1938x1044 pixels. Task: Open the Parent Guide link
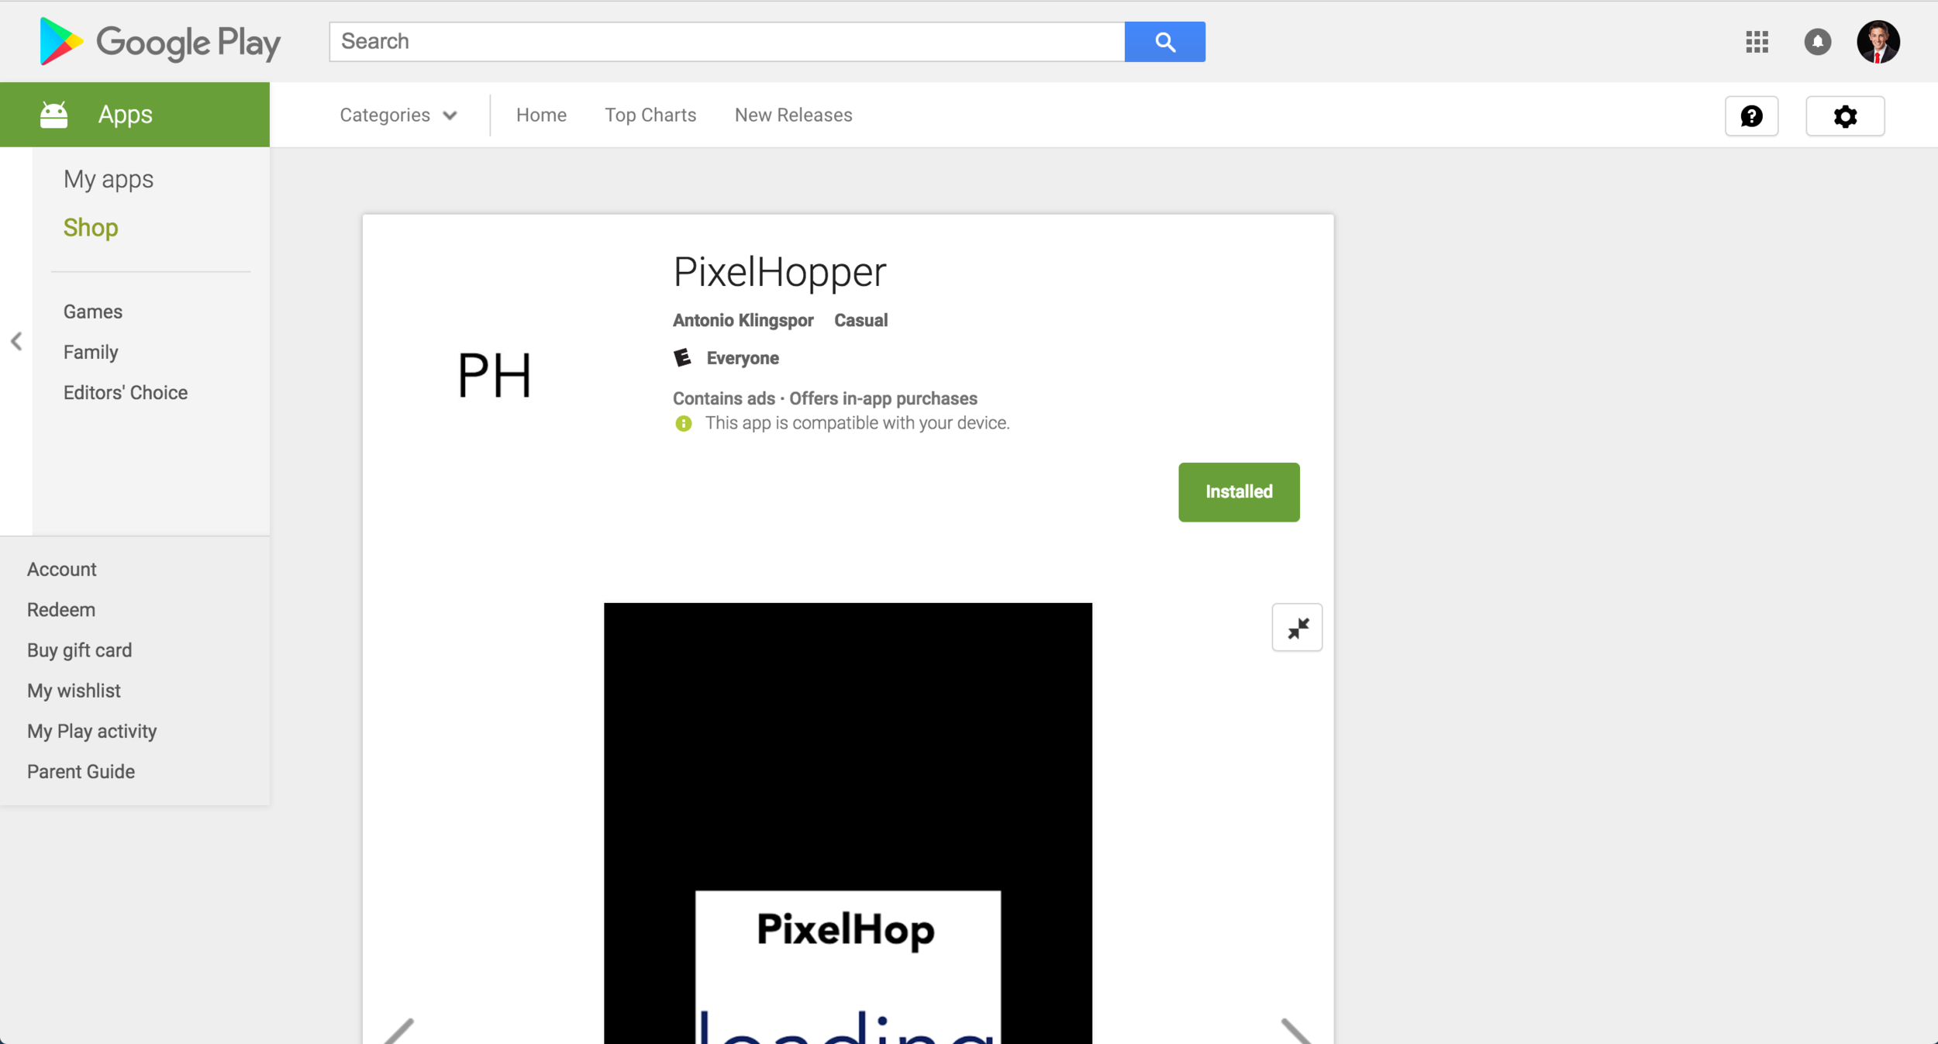[x=81, y=772]
